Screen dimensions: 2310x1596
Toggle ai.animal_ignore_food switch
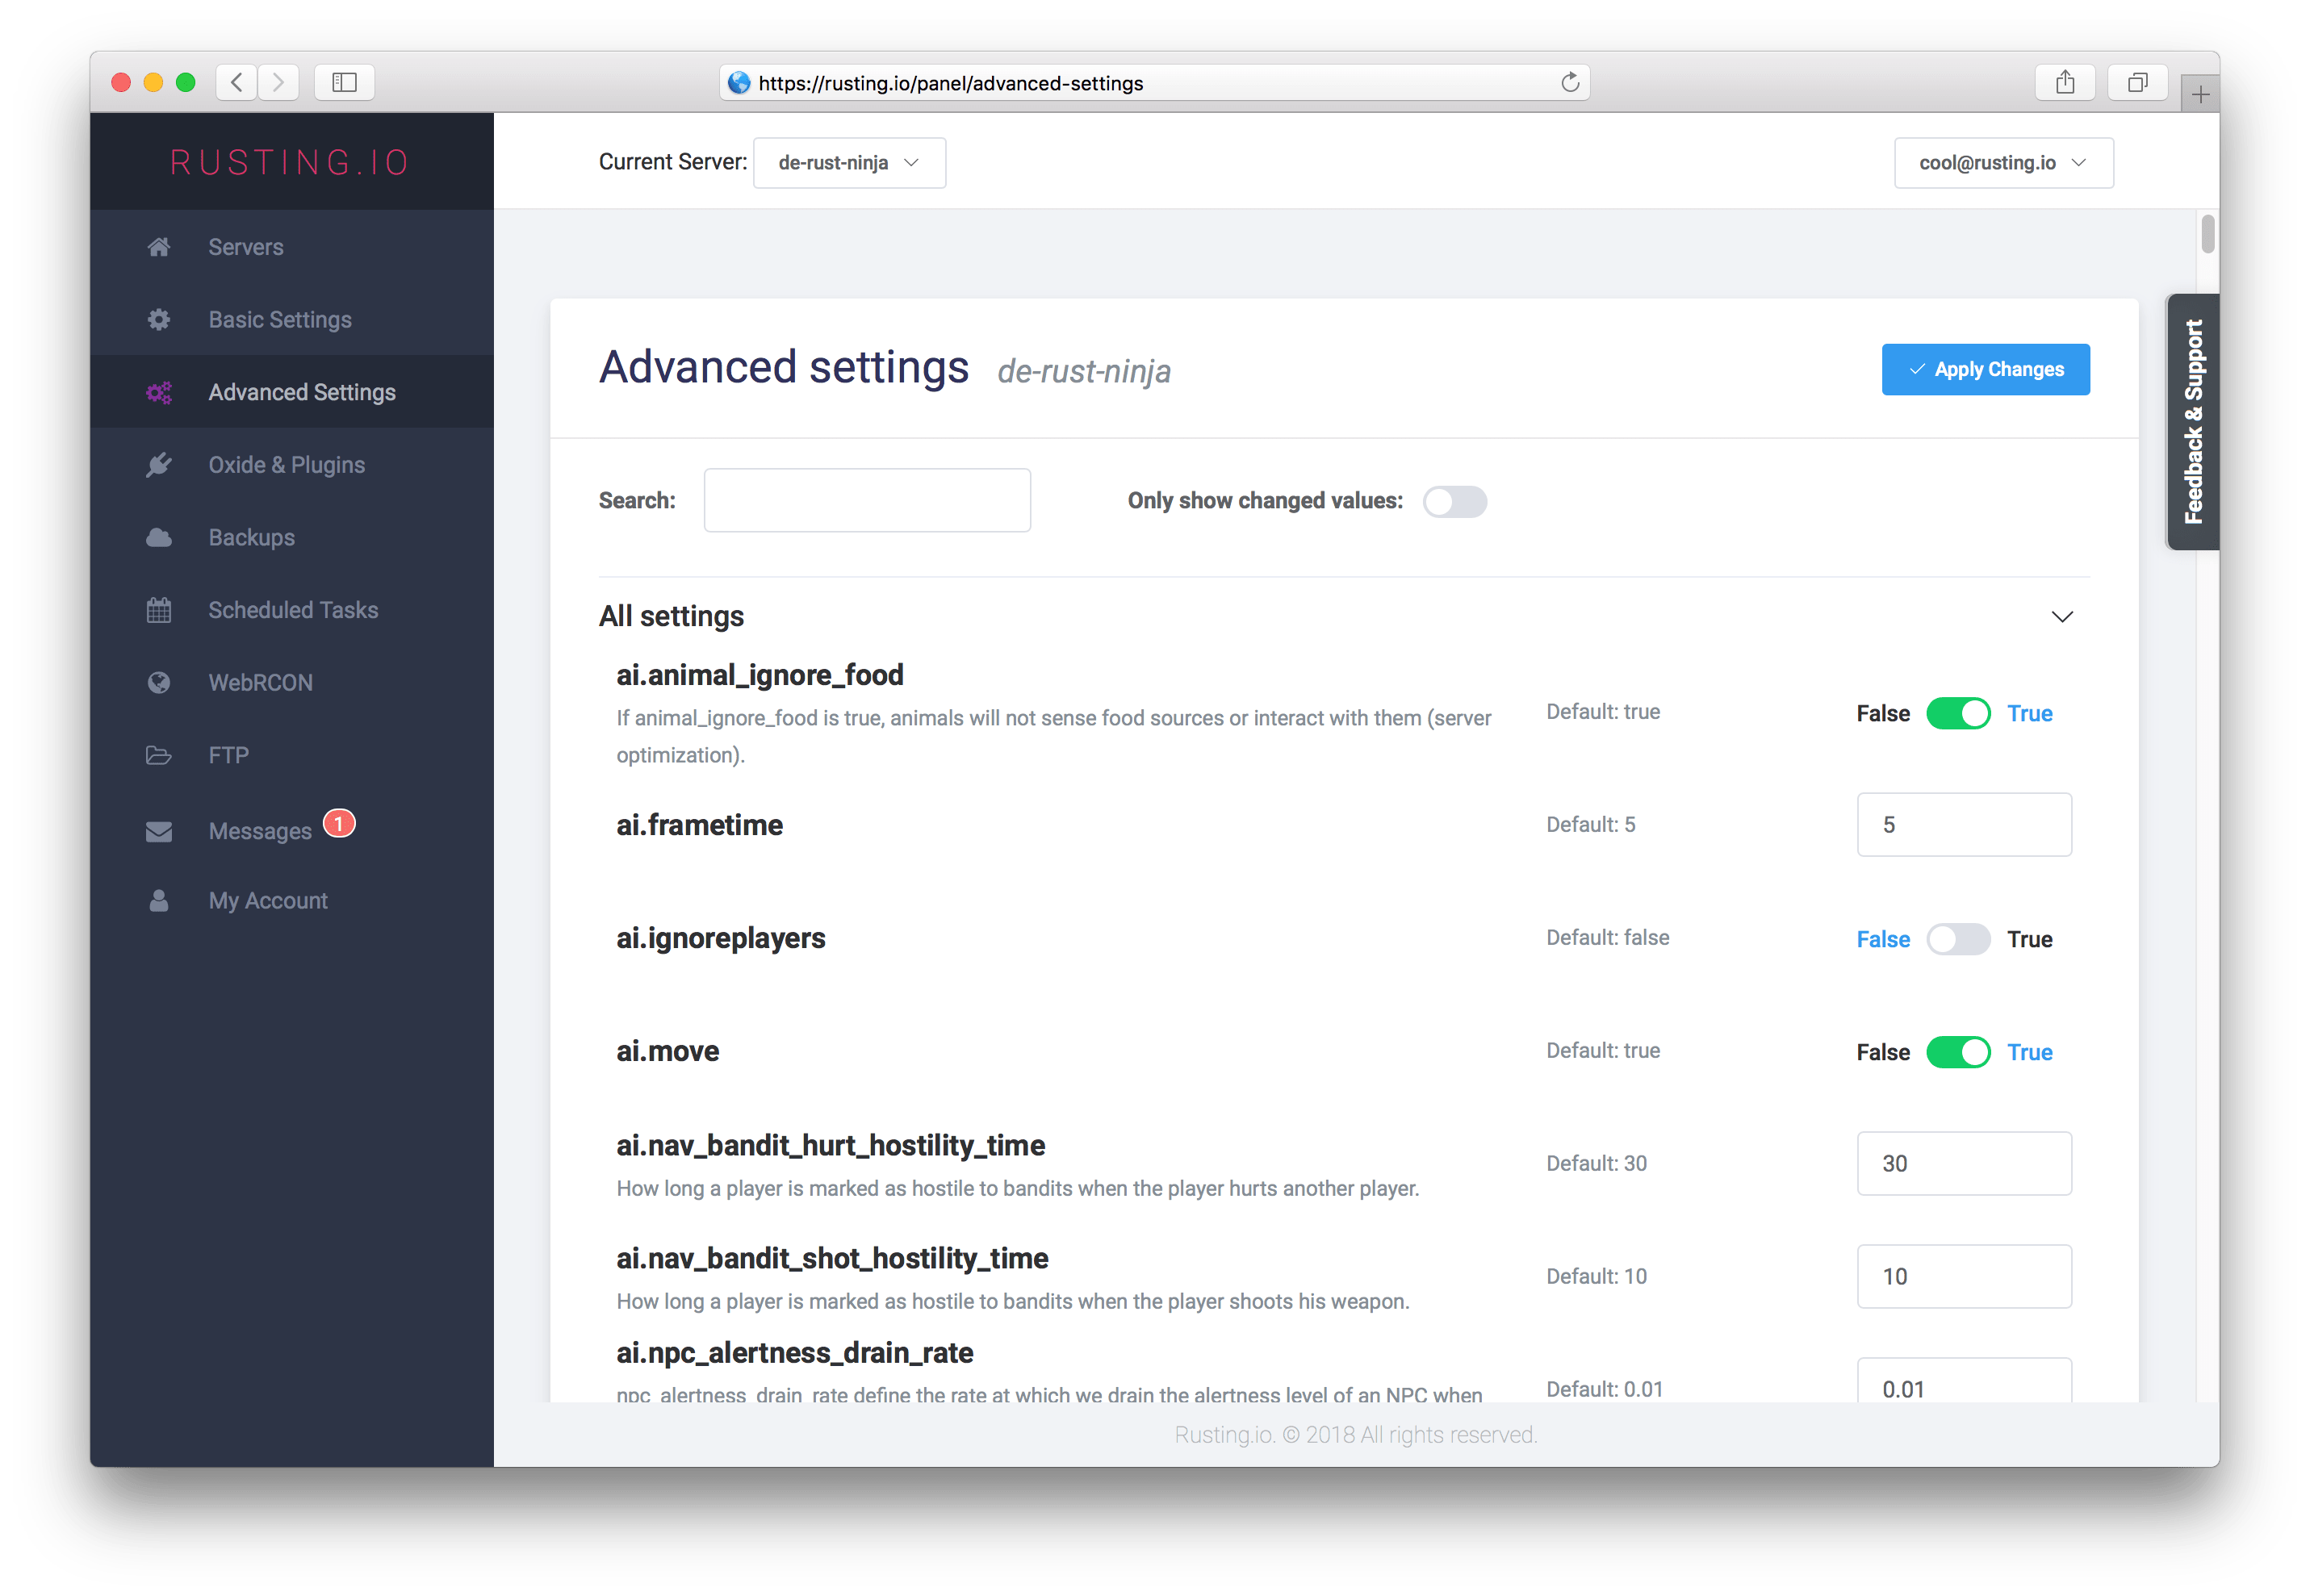[1957, 713]
